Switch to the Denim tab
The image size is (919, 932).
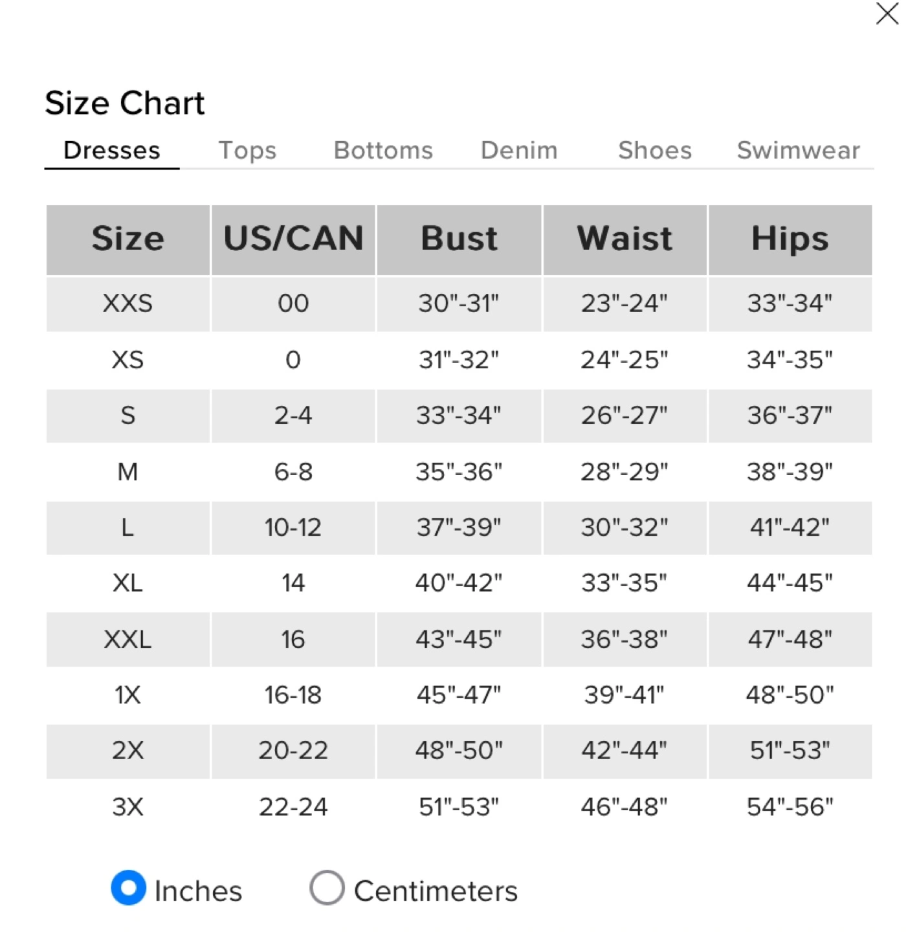point(519,150)
